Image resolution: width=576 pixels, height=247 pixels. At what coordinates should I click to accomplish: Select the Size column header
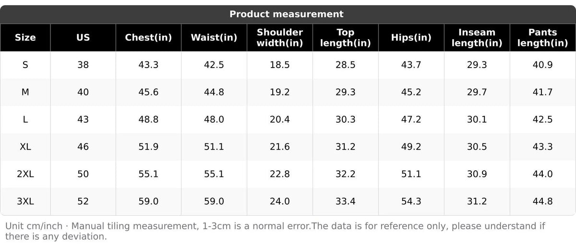tap(25, 37)
